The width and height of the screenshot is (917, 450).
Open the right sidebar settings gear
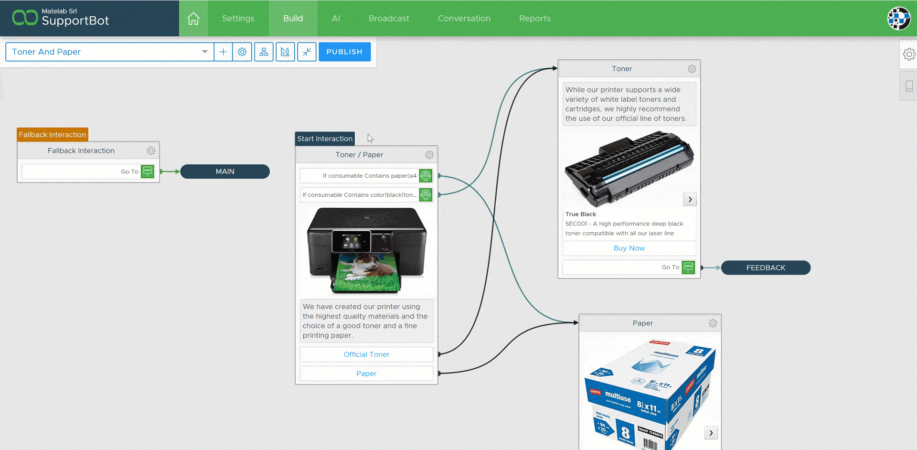tap(909, 54)
